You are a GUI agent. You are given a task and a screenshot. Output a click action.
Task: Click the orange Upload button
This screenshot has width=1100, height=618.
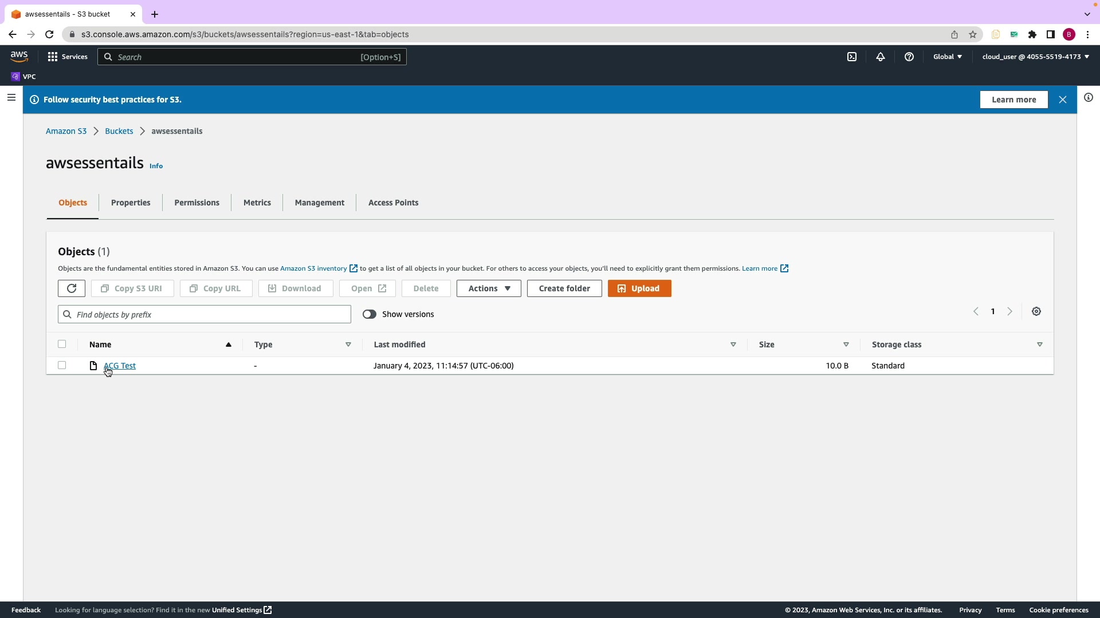click(639, 288)
